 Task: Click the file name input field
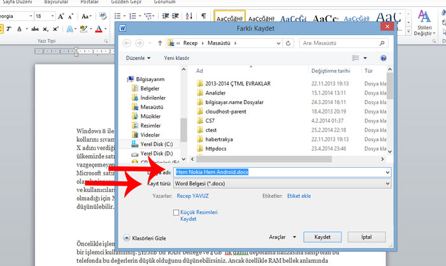(282, 172)
